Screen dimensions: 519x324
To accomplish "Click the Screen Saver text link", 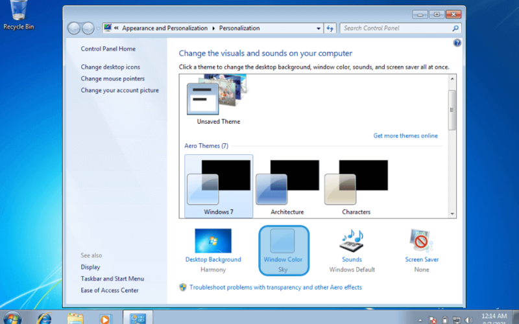I will (422, 260).
